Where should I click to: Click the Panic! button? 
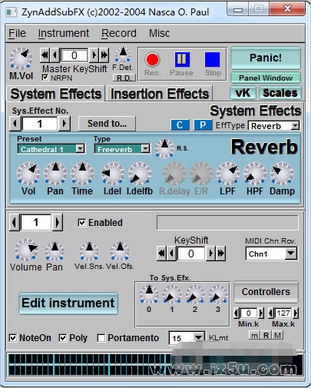tap(266, 58)
